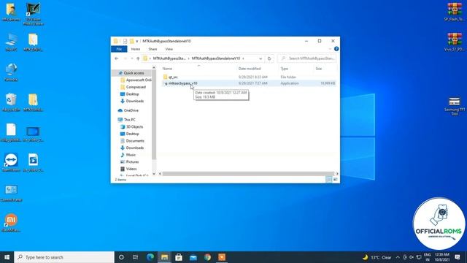The width and height of the screenshot is (467, 263).
Task: Click the Explorer Help question mark icon
Action: pyautogui.click(x=336, y=49)
